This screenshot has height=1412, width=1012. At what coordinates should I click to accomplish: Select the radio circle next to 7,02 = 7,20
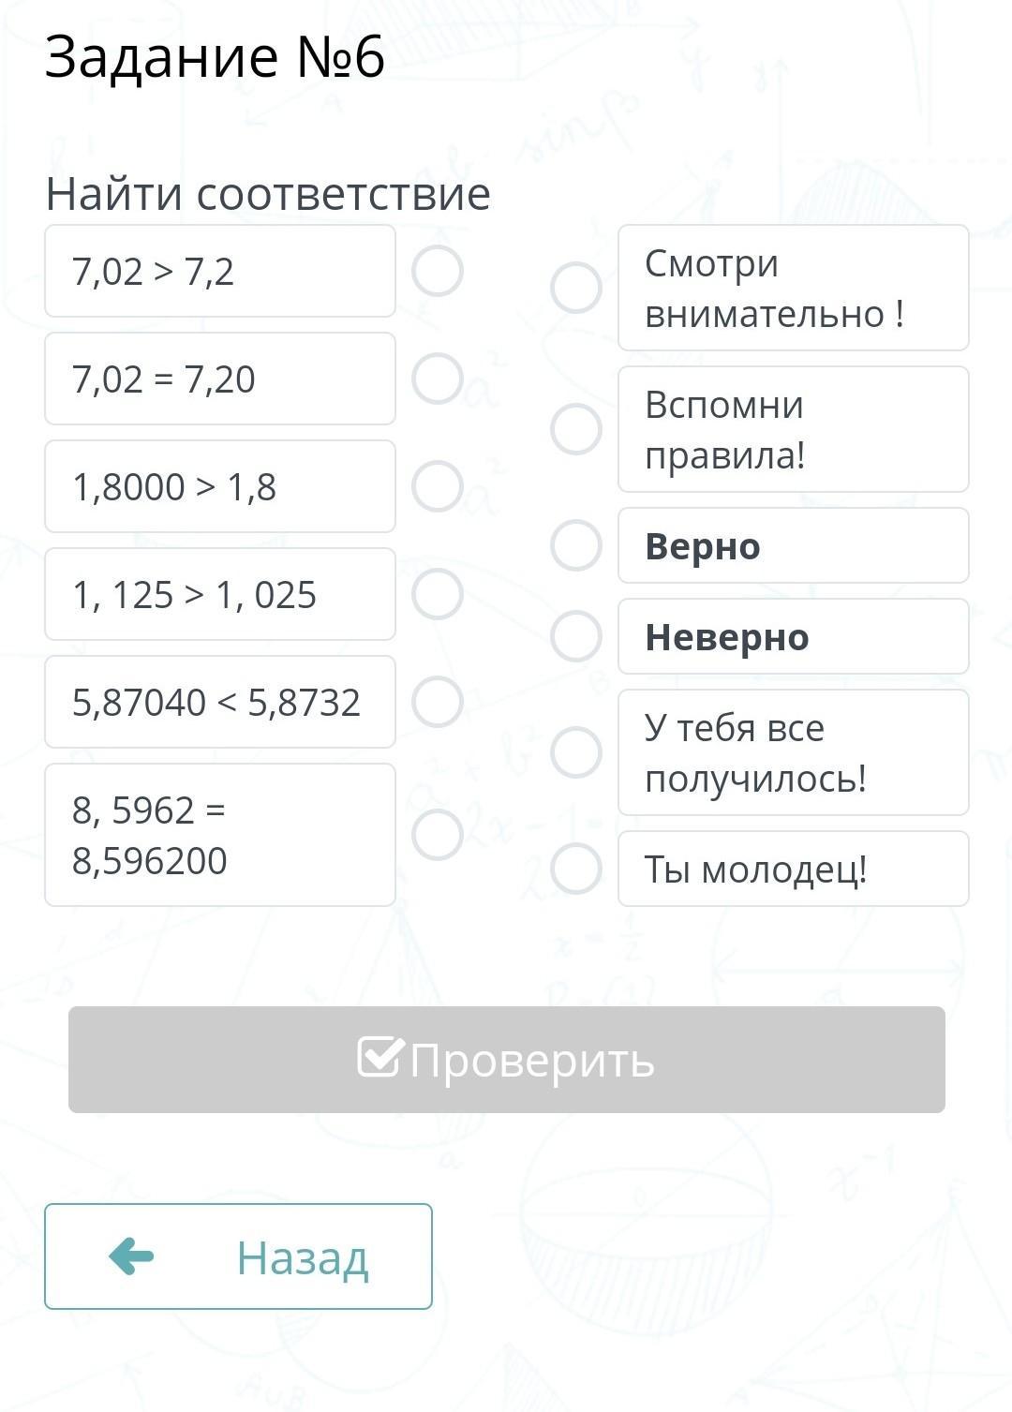coord(438,379)
